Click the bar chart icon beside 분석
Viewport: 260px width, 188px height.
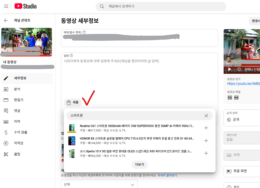[x=6, y=89]
